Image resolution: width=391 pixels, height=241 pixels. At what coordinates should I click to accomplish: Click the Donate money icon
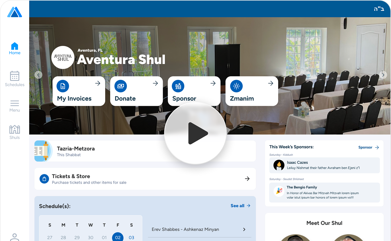point(120,86)
